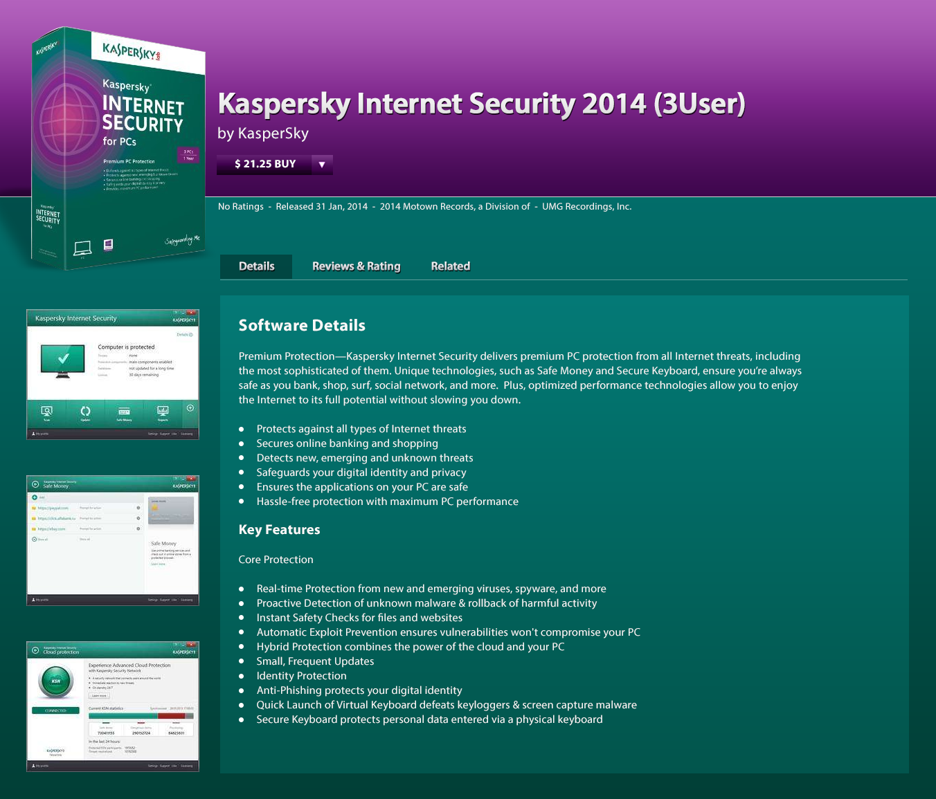This screenshot has height=799, width=936.
Task: Click 'Ensures the applications on your PC are safe'
Action: pos(362,487)
